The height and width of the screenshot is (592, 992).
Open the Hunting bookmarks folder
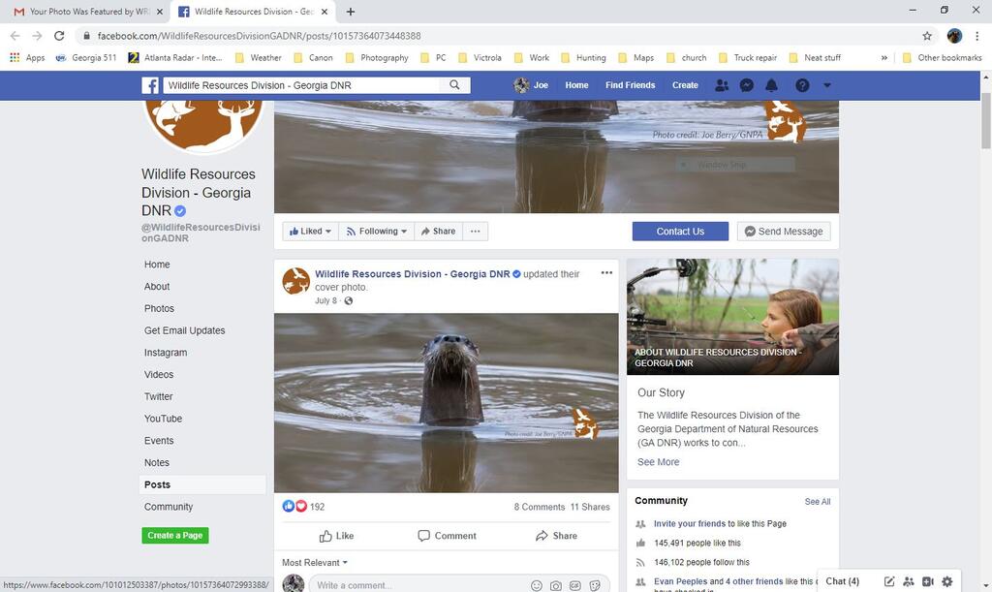[x=584, y=57]
